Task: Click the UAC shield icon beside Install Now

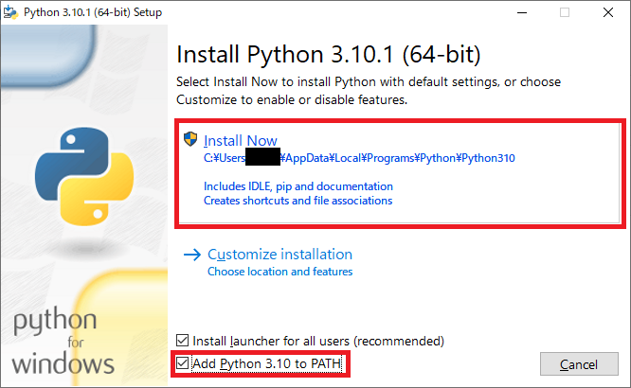Action: pos(190,139)
